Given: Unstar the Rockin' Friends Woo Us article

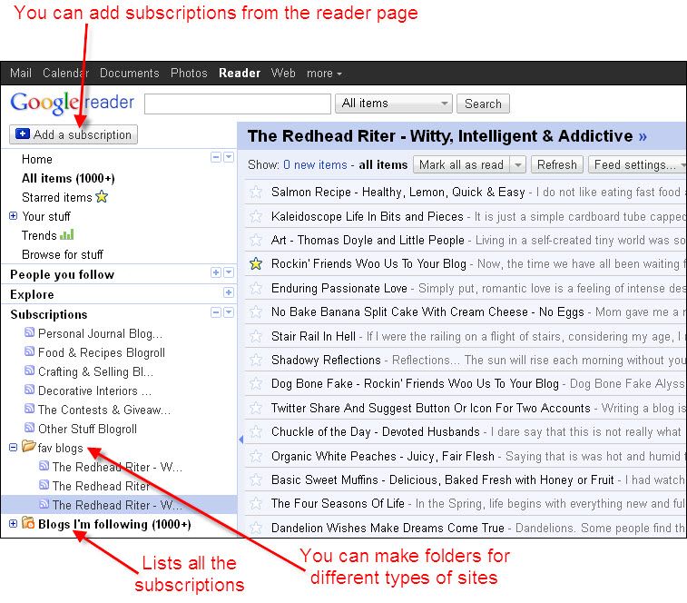Looking at the screenshot, I should pyautogui.click(x=255, y=264).
